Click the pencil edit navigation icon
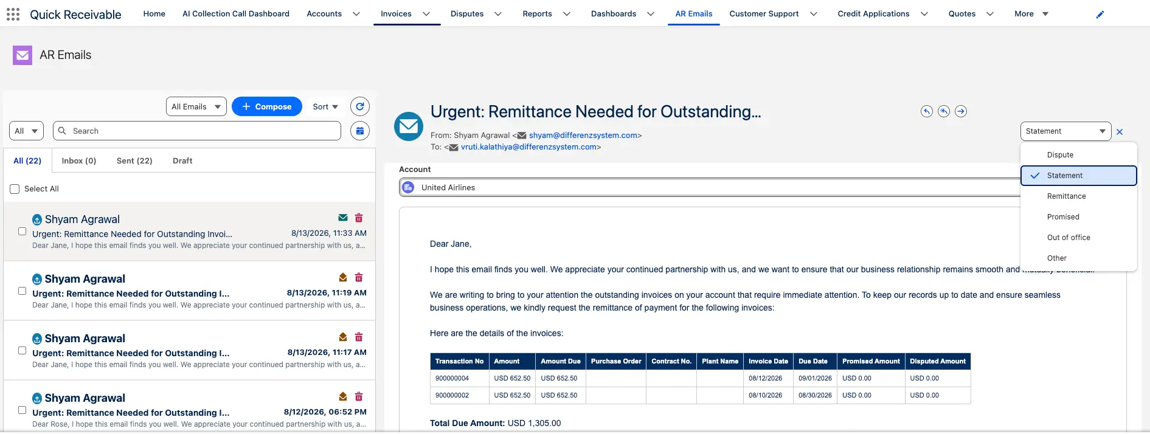Viewport: 1150px width, 434px height. click(x=1100, y=15)
